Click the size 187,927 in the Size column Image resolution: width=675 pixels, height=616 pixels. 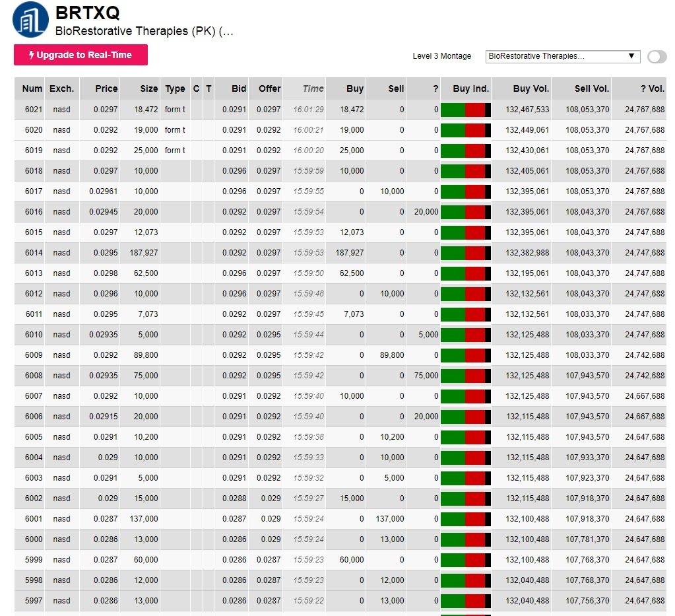coord(144,253)
